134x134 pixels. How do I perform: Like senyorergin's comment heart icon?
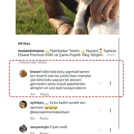100,130
